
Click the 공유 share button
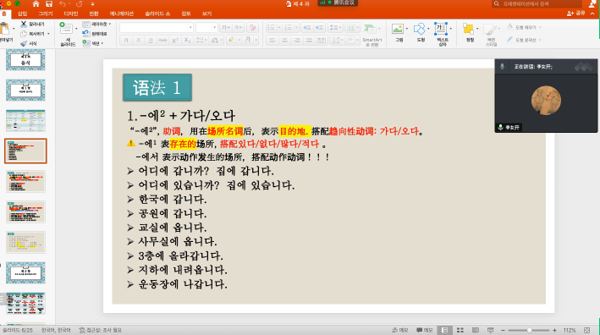tap(576, 14)
